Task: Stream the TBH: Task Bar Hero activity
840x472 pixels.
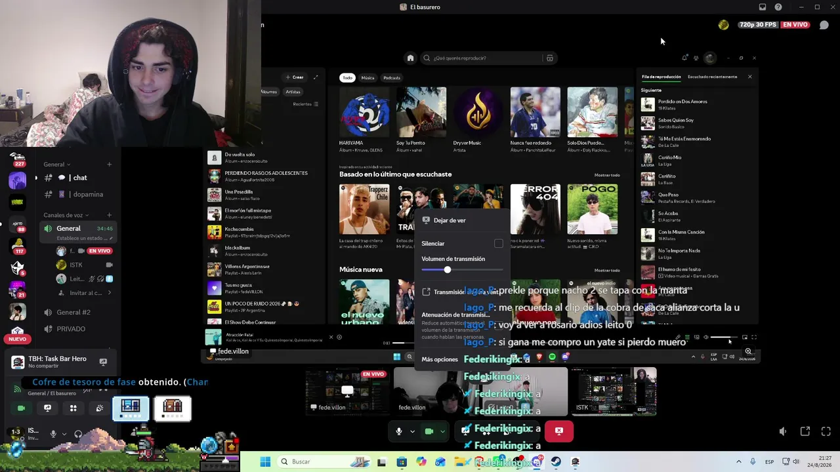Action: tap(103, 362)
